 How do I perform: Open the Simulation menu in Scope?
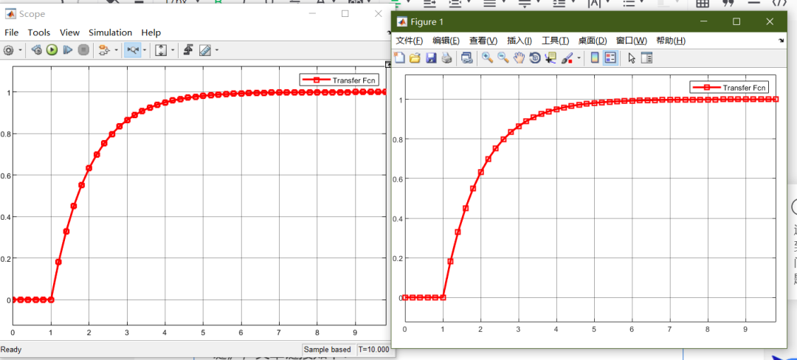(110, 32)
